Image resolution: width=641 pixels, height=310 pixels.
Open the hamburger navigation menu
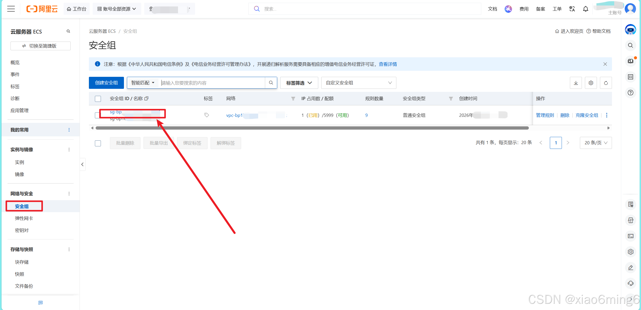(11, 9)
